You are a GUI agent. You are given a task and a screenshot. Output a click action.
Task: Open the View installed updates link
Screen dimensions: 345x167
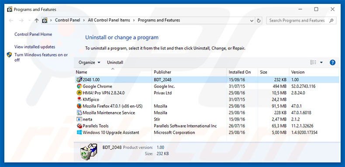[x=35, y=47]
